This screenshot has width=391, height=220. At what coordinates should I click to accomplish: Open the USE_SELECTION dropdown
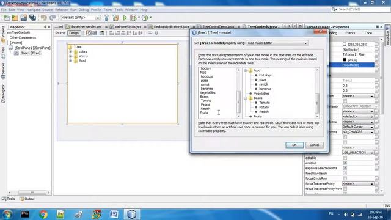(358, 152)
